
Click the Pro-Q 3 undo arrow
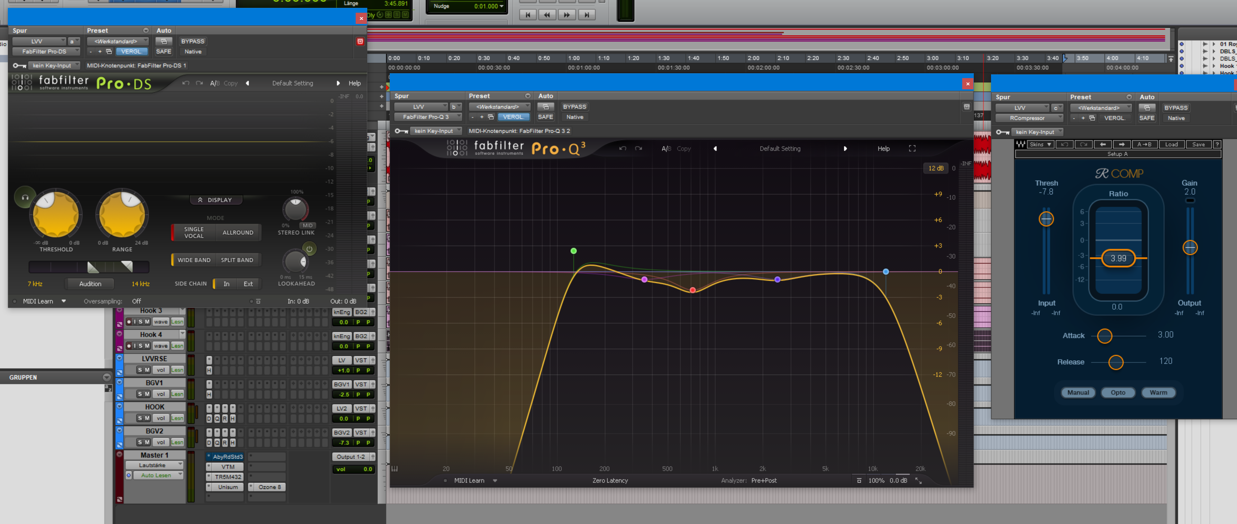622,149
